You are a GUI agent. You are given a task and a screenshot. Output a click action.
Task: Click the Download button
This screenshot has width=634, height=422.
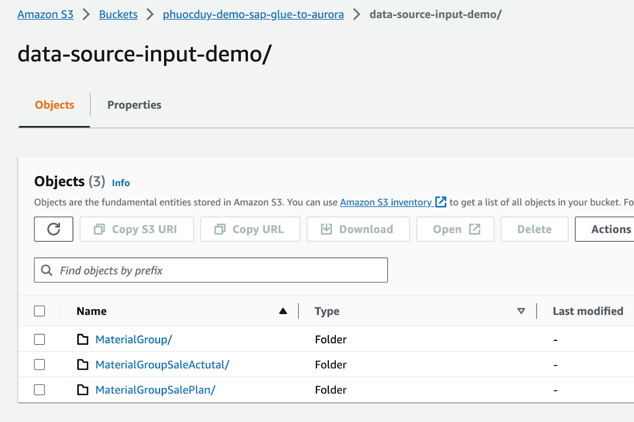(358, 229)
